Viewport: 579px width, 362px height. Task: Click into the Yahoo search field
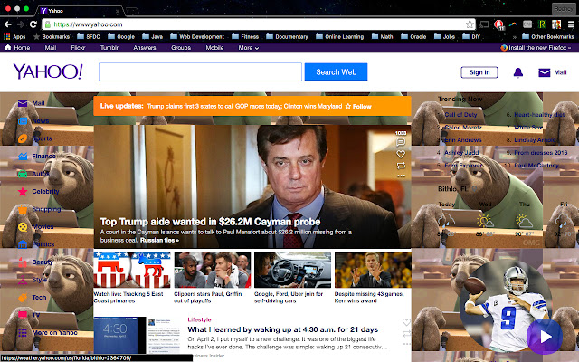tap(200, 72)
